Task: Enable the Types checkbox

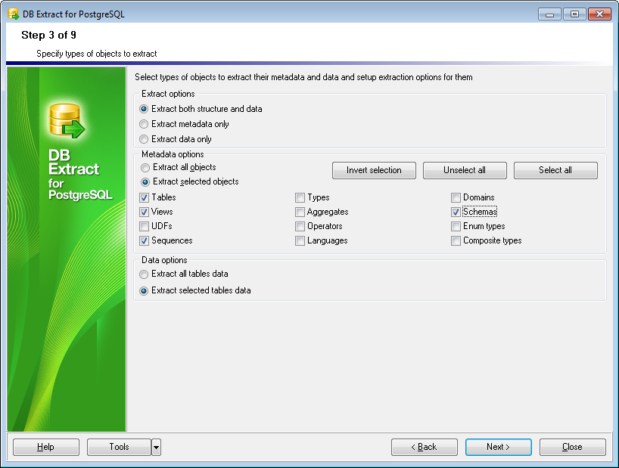Action: pos(300,197)
